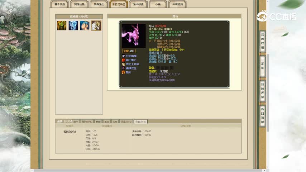Open the 法术修正 tab
This screenshot has height=172, width=306.
(x=138, y=4)
